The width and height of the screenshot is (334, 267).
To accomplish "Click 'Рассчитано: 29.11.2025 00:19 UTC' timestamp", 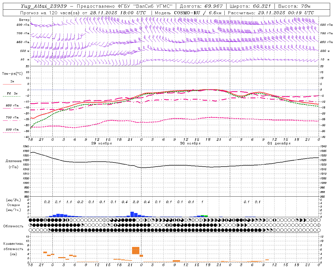I will [271, 13].
